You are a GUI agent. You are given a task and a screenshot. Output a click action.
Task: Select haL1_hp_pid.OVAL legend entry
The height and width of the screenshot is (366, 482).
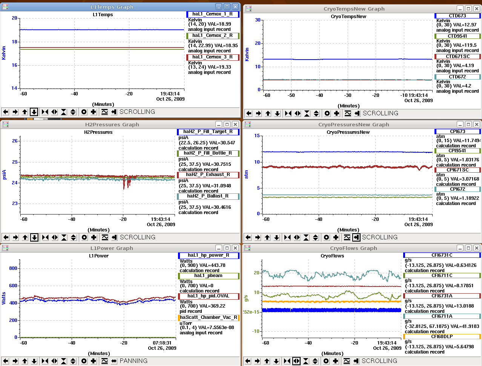tap(209, 296)
